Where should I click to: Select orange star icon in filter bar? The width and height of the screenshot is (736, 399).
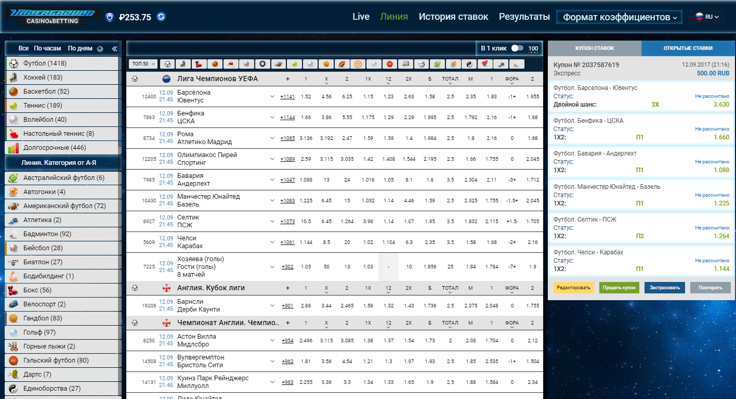tap(358, 64)
